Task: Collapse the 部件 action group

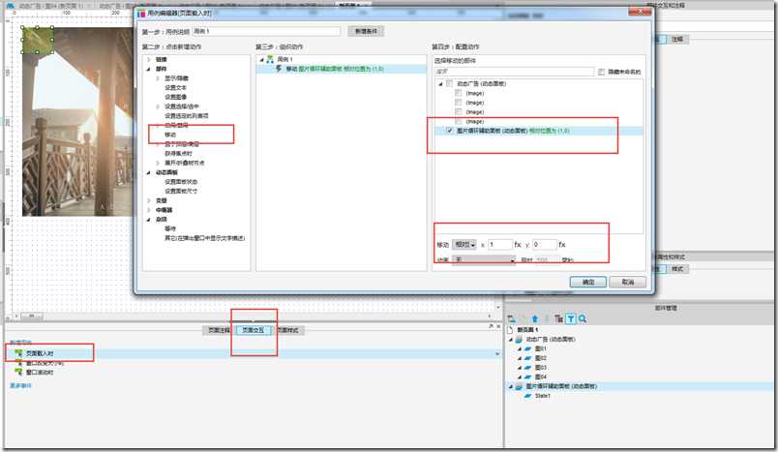Action: click(148, 69)
